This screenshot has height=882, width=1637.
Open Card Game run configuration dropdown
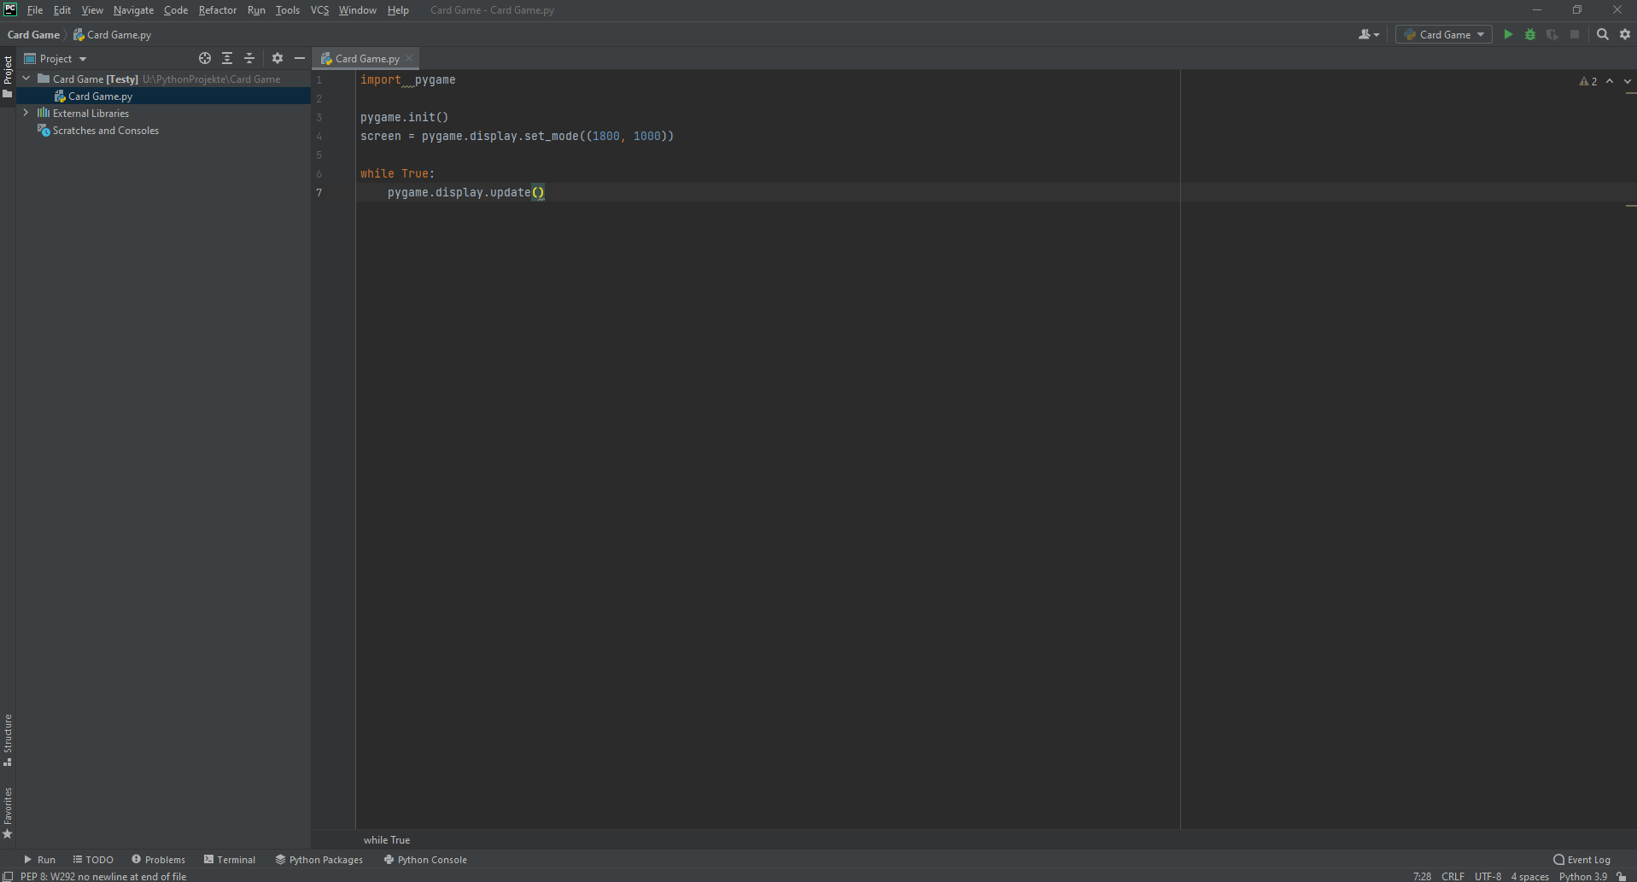1444,34
